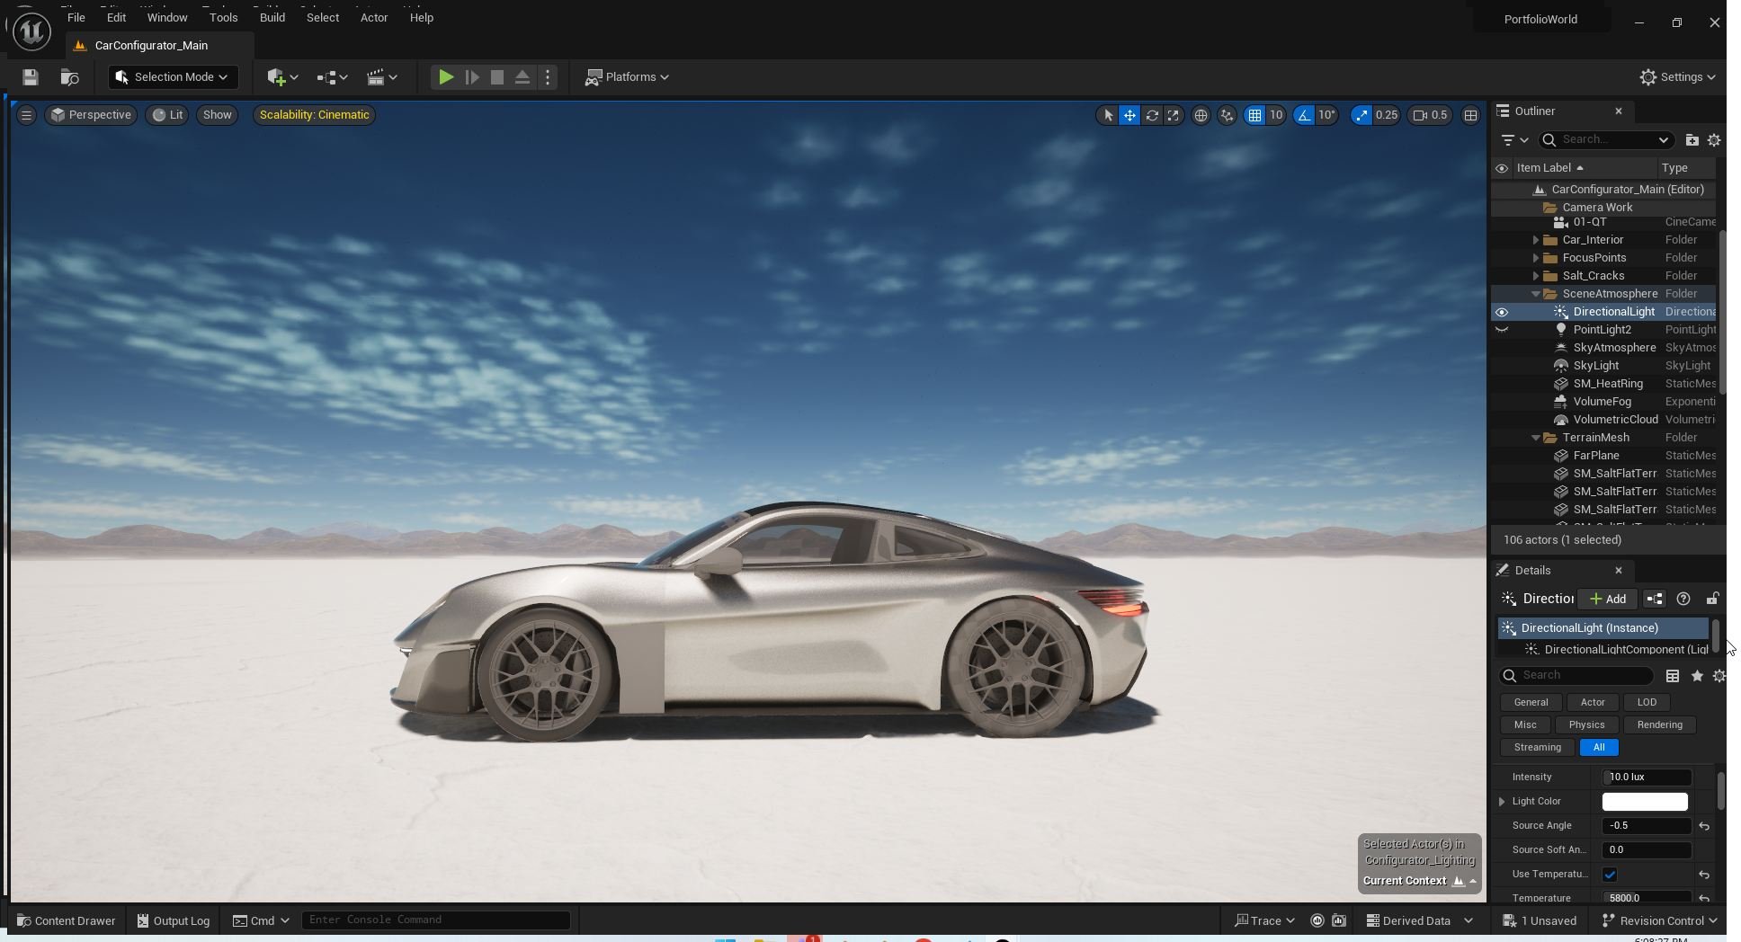Uncheck Use Temperature checkbox
The image size is (1741, 942).
pos(1610,875)
